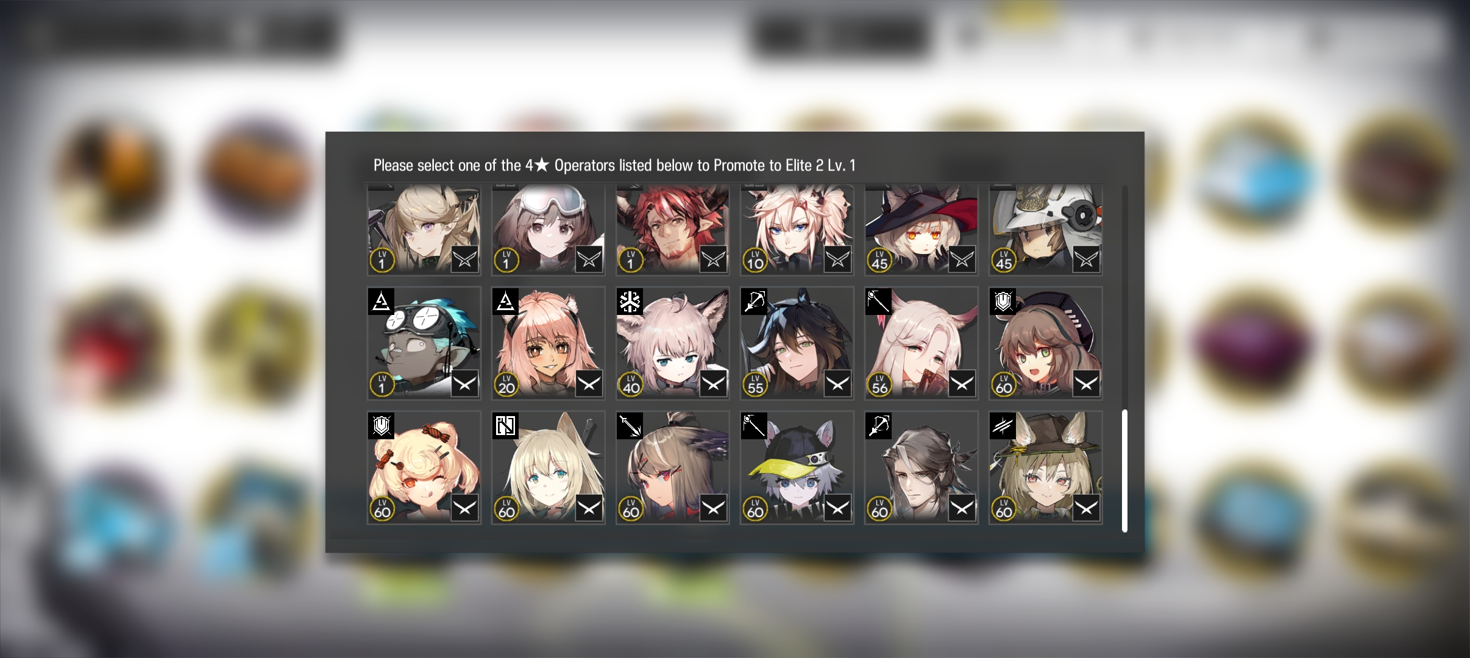The width and height of the screenshot is (1470, 658).
Task: Select the yellow-cap Lv 60 caster operator
Action: click(x=797, y=467)
